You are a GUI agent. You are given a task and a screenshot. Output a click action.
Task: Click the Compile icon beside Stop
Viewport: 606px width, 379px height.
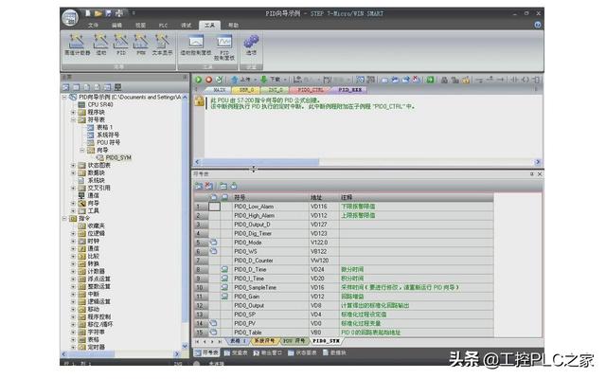[x=219, y=80]
